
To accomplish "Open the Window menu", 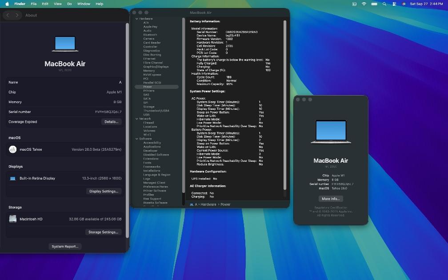I will (84, 4).
